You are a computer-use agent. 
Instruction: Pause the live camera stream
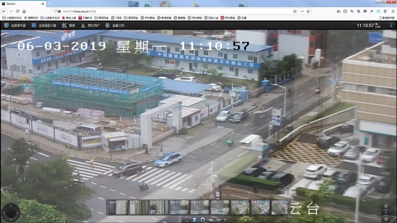[x=211, y=220]
